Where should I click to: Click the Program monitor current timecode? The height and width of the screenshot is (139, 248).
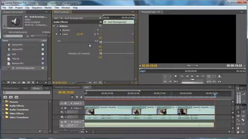150,66
